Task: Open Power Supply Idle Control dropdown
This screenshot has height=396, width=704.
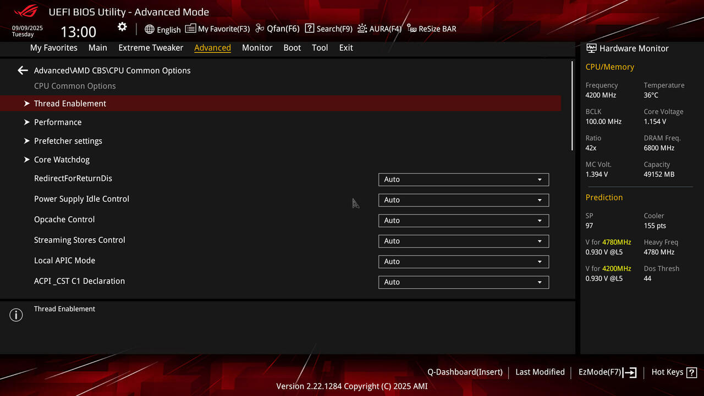Action: tap(464, 200)
